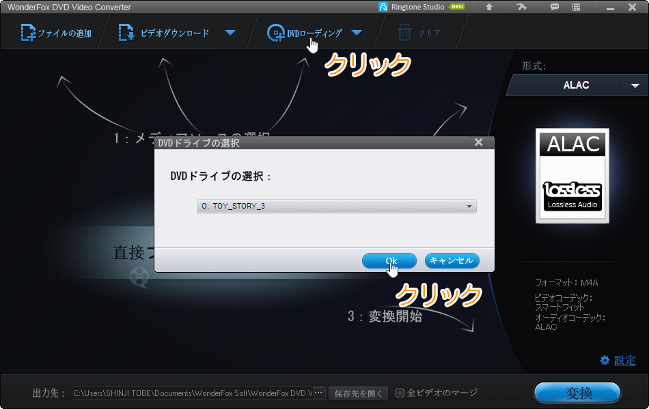
Task: Click the Ok button in dialog
Action: point(389,260)
